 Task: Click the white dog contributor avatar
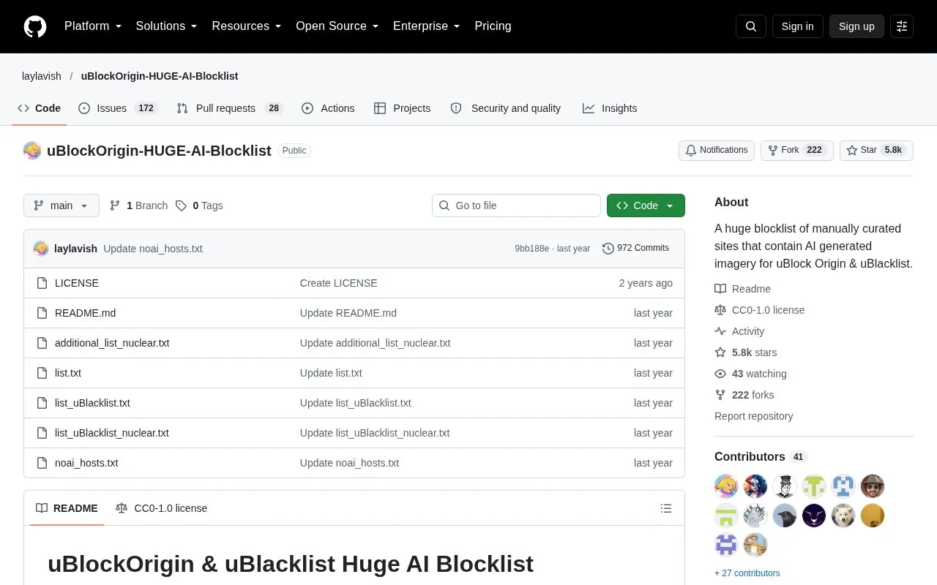coord(843,516)
